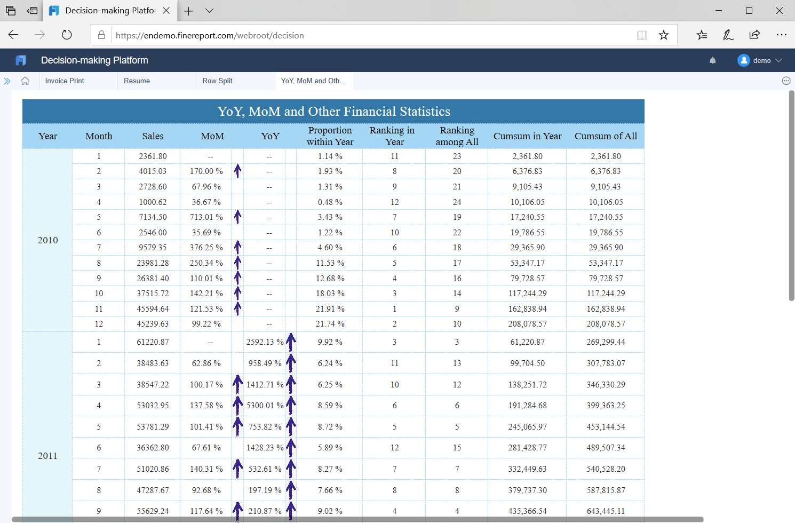Viewport: 795px width, 523px height.
Task: Click the address bar URL
Action: (210, 35)
